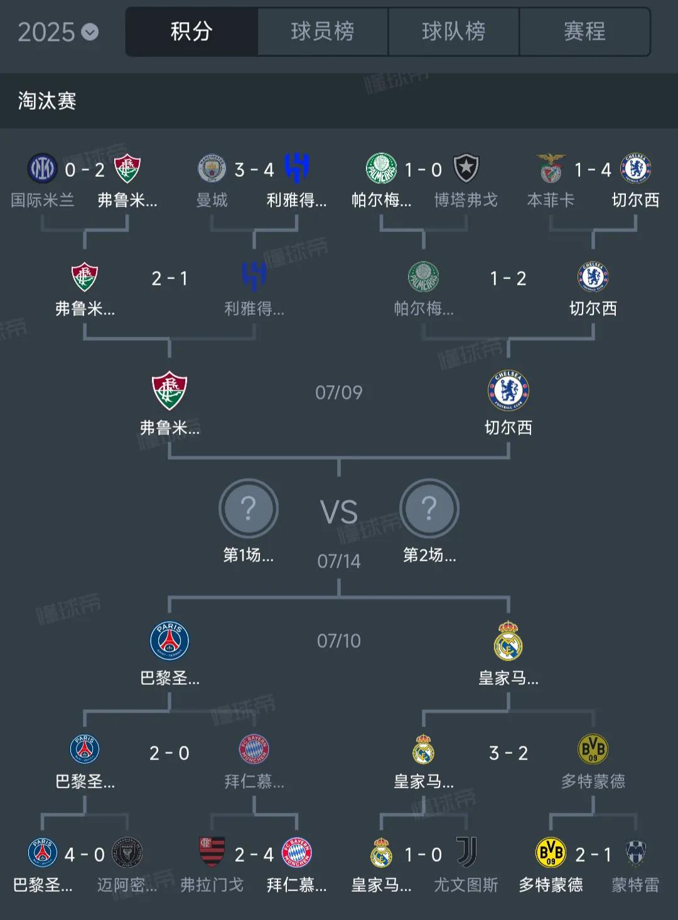
Task: Click the Flamengo crest in bottom row
Action: pyautogui.click(x=212, y=853)
